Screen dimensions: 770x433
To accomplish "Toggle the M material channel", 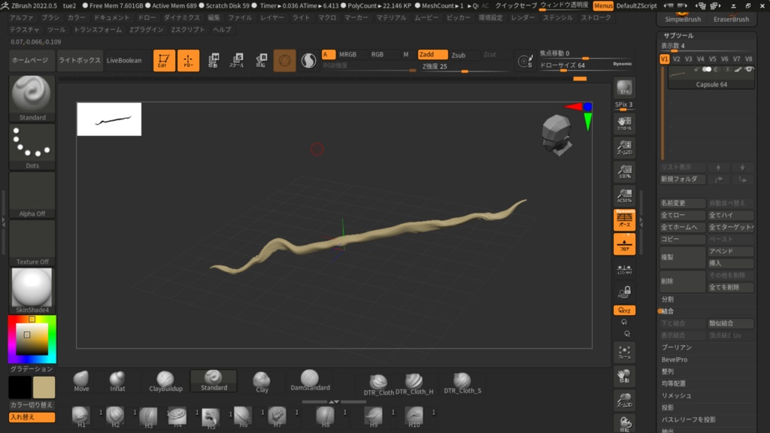I will (x=405, y=54).
